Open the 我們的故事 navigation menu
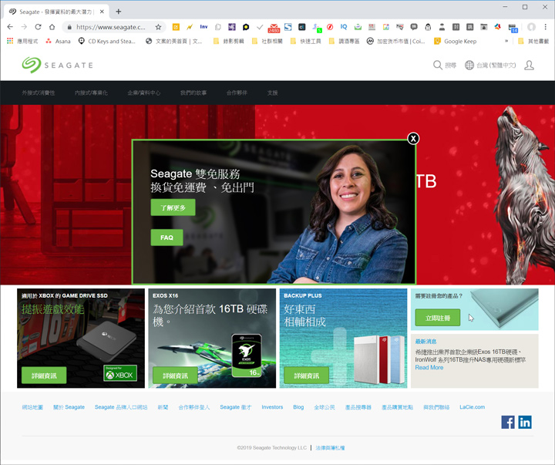555x465 pixels. click(193, 93)
